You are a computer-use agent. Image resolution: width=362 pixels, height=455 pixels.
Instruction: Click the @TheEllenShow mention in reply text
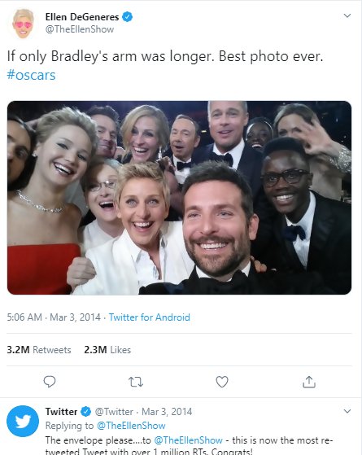188,440
